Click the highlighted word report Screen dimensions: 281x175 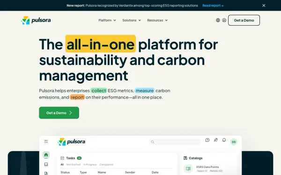pyautogui.click(x=77, y=97)
